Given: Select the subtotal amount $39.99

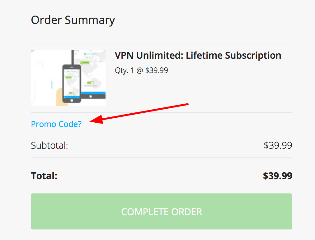Looking at the screenshot, I should point(278,145).
